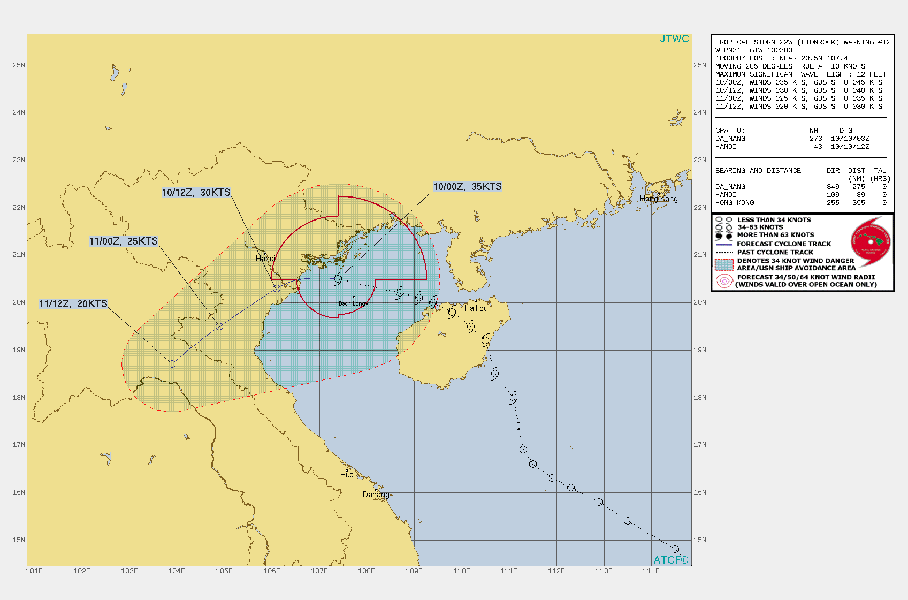Screen dimensions: 908x600
Task: Click the Haikou city label
Action: coord(476,308)
